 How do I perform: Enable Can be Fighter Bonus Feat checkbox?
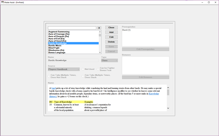(x=98, y=69)
